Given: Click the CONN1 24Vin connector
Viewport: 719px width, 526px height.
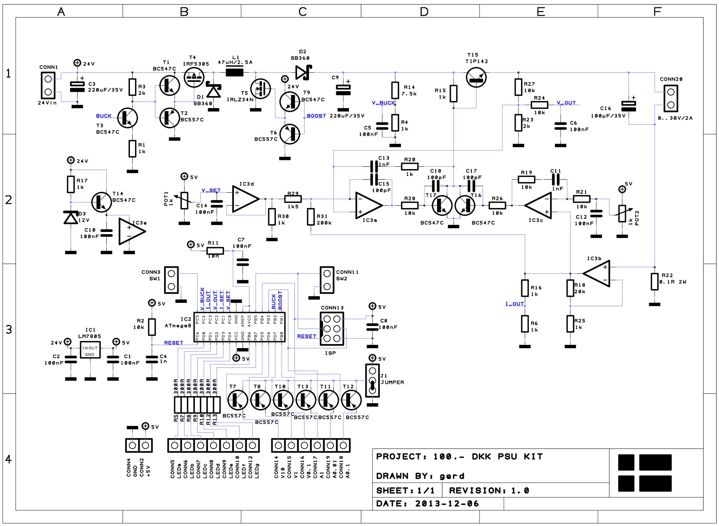Looking at the screenshot, I should pyautogui.click(x=48, y=85).
